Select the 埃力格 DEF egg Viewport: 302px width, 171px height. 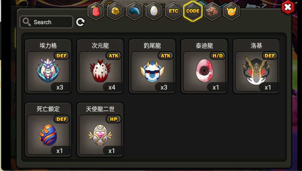(48, 66)
